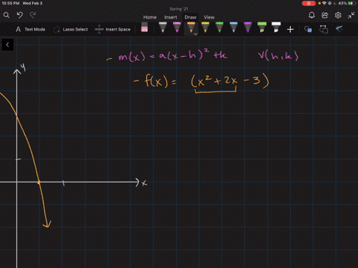Tap the screen recording indicator
Viewport: 358px width, 268px height.
309,4
